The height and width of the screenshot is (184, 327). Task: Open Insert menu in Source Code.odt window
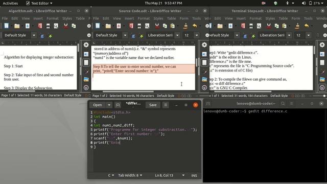click(x=129, y=18)
